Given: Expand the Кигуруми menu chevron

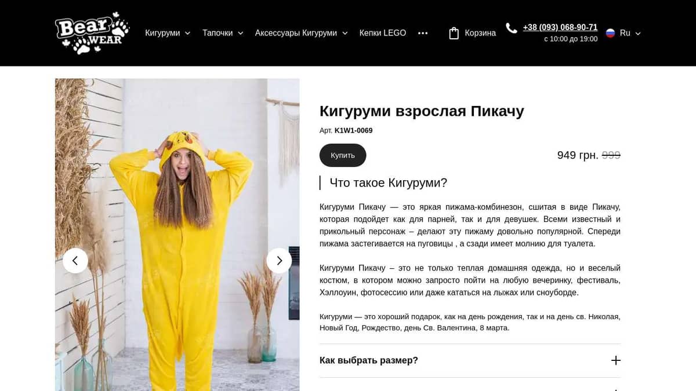Looking at the screenshot, I should [187, 33].
